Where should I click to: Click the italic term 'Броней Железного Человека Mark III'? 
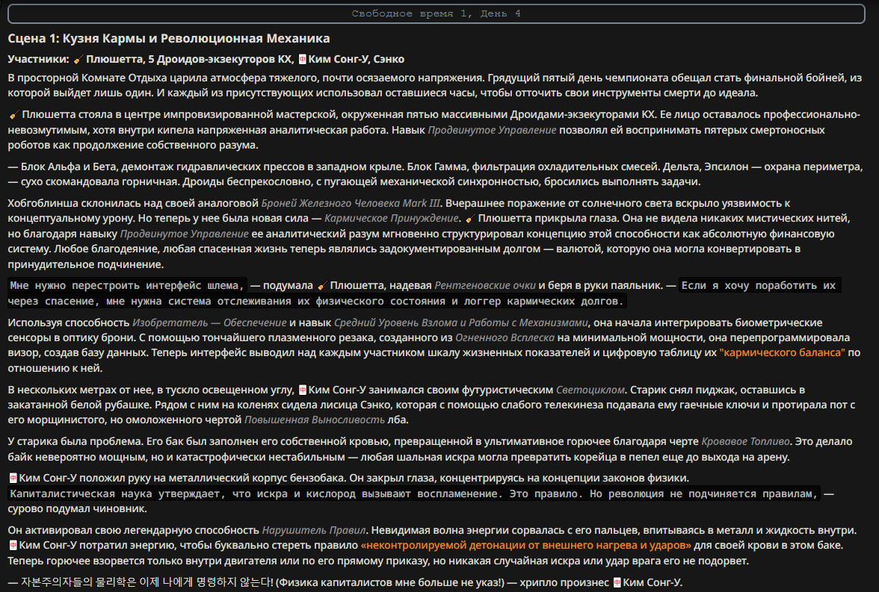click(x=351, y=203)
